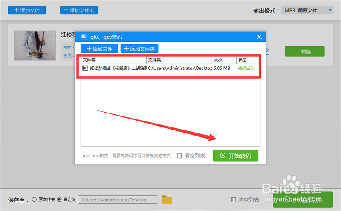Image resolution: width=341 pixels, height=211 pixels.
Task: Click the qlv、qsv格式 hint text in dialog
Action: click(127, 156)
